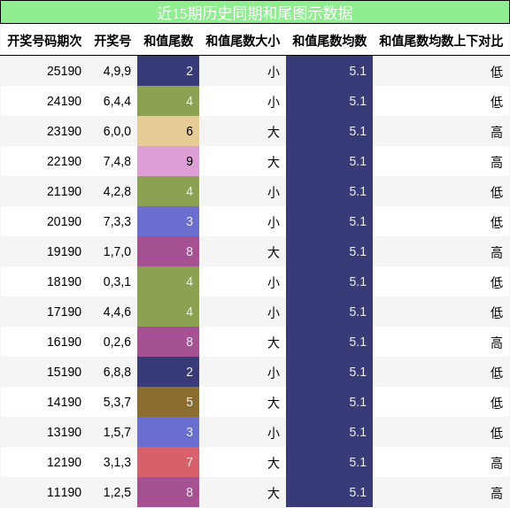510x508 pixels.
Task: Click 低 comparison in row 25190
Action: click(497, 72)
